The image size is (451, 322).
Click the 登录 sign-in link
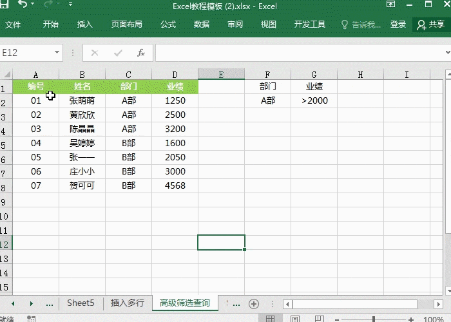398,24
